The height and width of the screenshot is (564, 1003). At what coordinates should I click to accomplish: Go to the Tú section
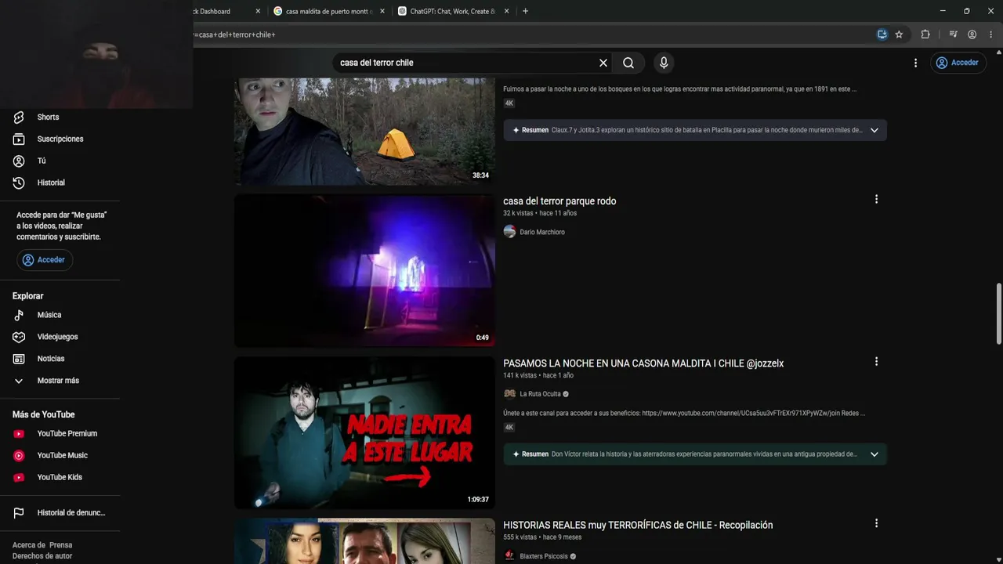click(x=42, y=161)
